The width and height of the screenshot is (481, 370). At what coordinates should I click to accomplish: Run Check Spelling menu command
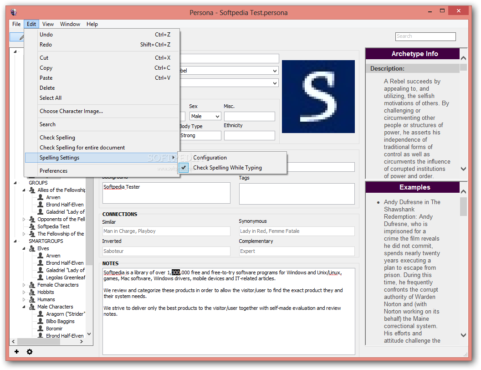[x=102, y=138]
